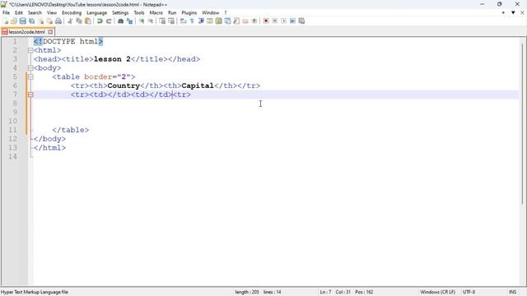Toggle the Document List icon

coord(227,21)
